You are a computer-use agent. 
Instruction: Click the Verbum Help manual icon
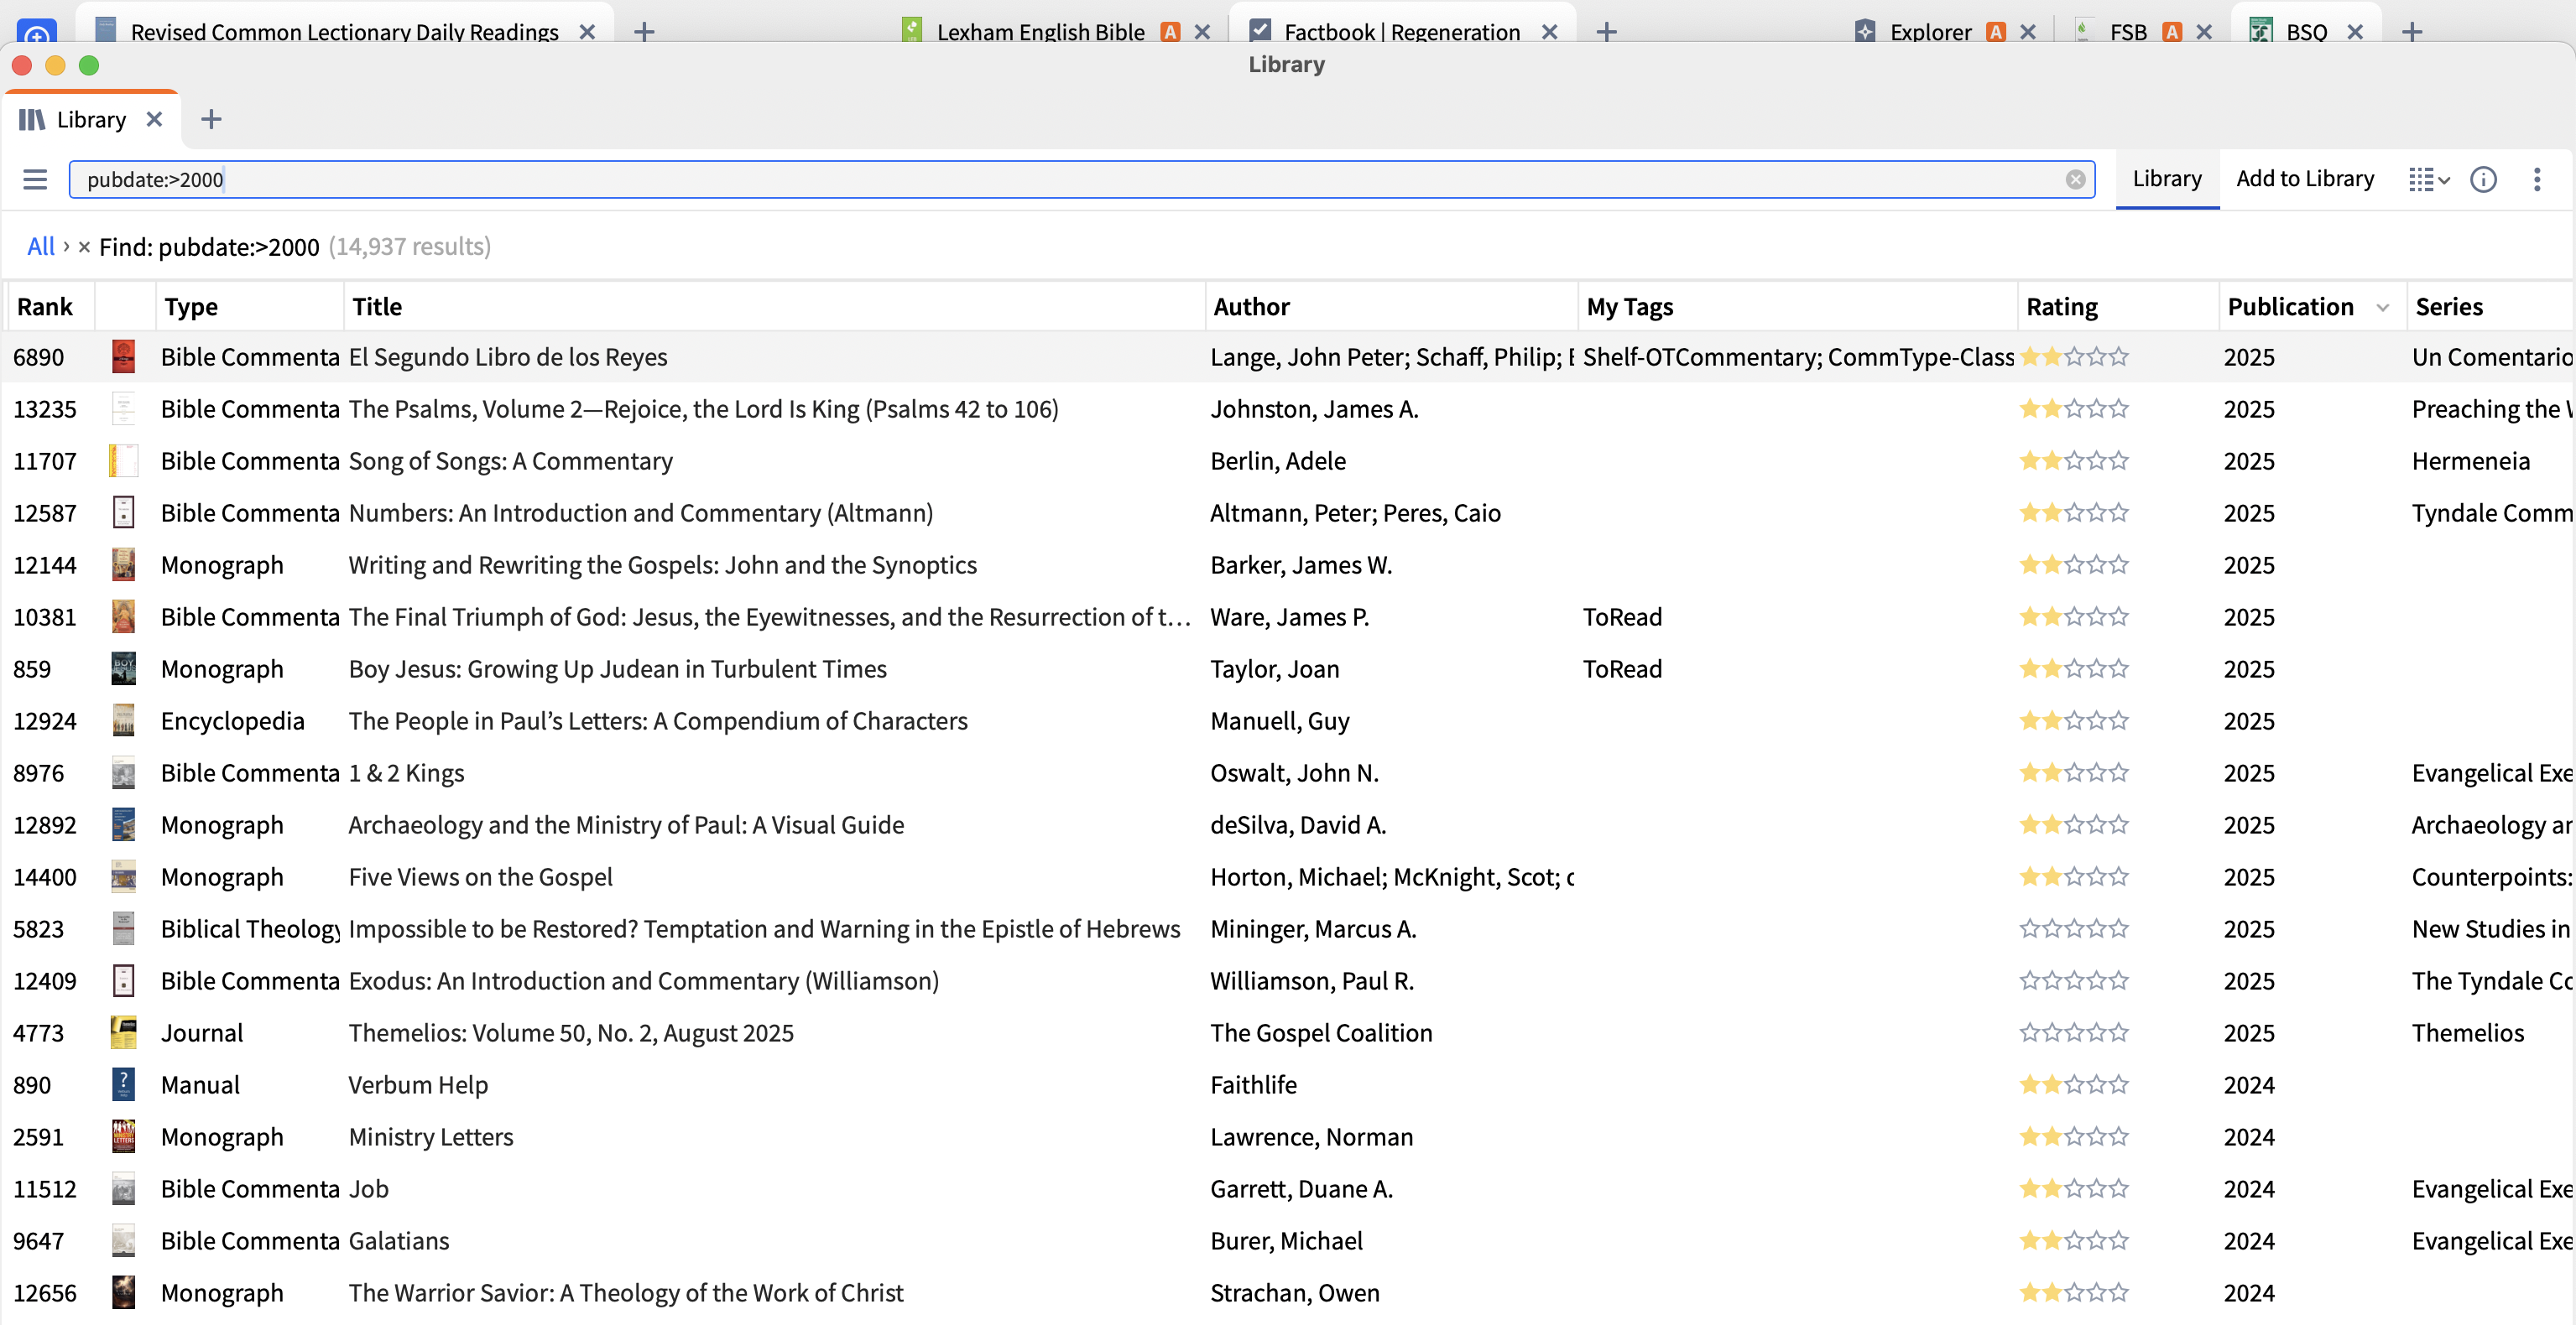(123, 1084)
